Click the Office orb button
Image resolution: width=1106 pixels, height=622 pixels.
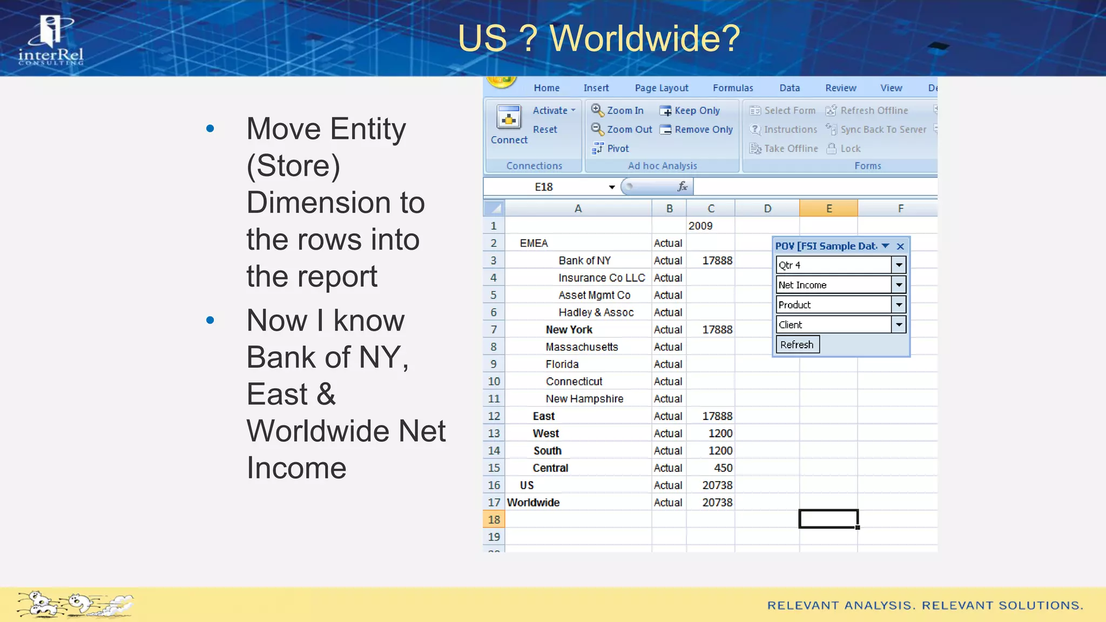coord(502,82)
